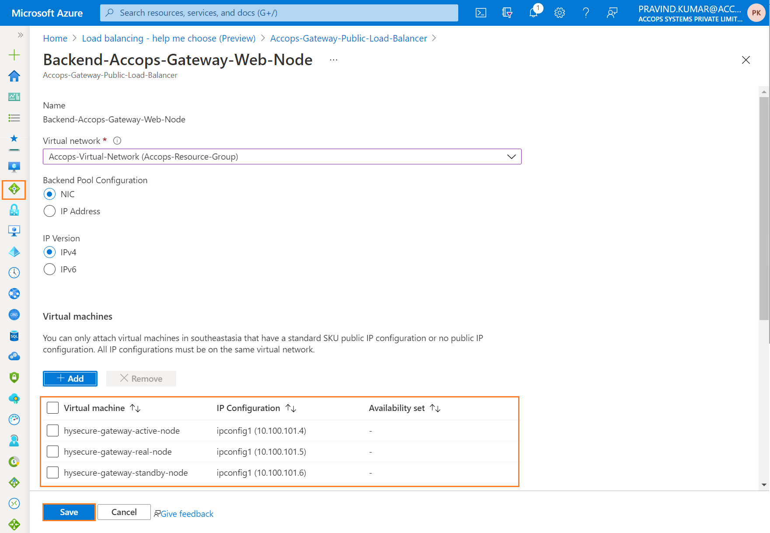This screenshot has height=533, width=770.
Task: Select the NIC radio button
Action: click(50, 194)
